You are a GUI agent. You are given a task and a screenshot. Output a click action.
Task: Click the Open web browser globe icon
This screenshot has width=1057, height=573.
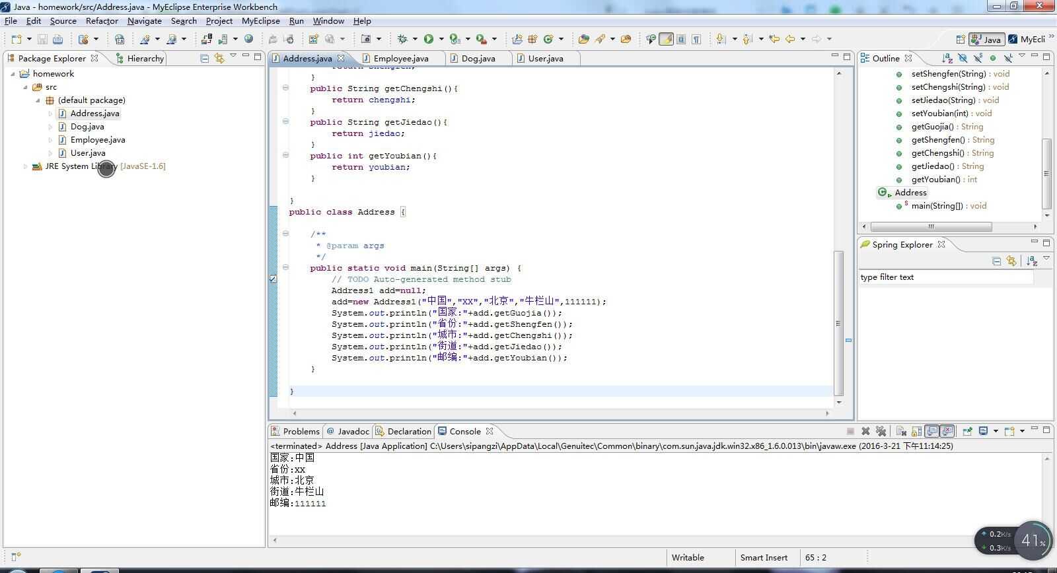[248, 39]
